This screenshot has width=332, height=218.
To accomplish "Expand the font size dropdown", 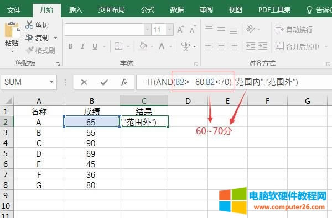I will click(x=170, y=30).
